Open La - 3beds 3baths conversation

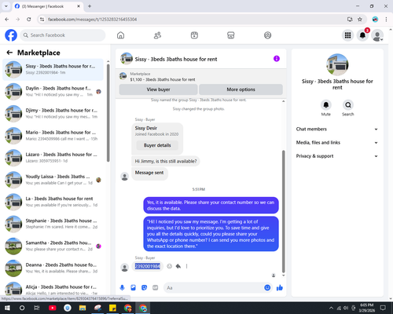53,202
